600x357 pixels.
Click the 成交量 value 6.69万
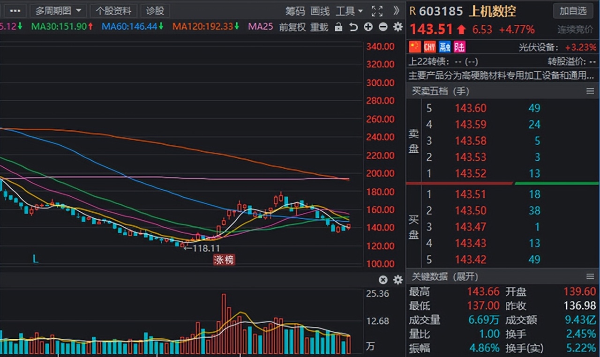pyautogui.click(x=484, y=320)
